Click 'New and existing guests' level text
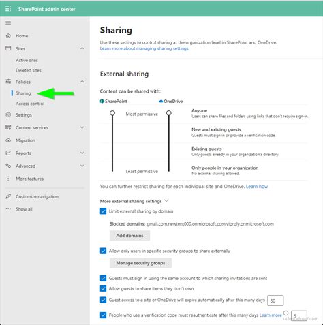 pos(216,129)
